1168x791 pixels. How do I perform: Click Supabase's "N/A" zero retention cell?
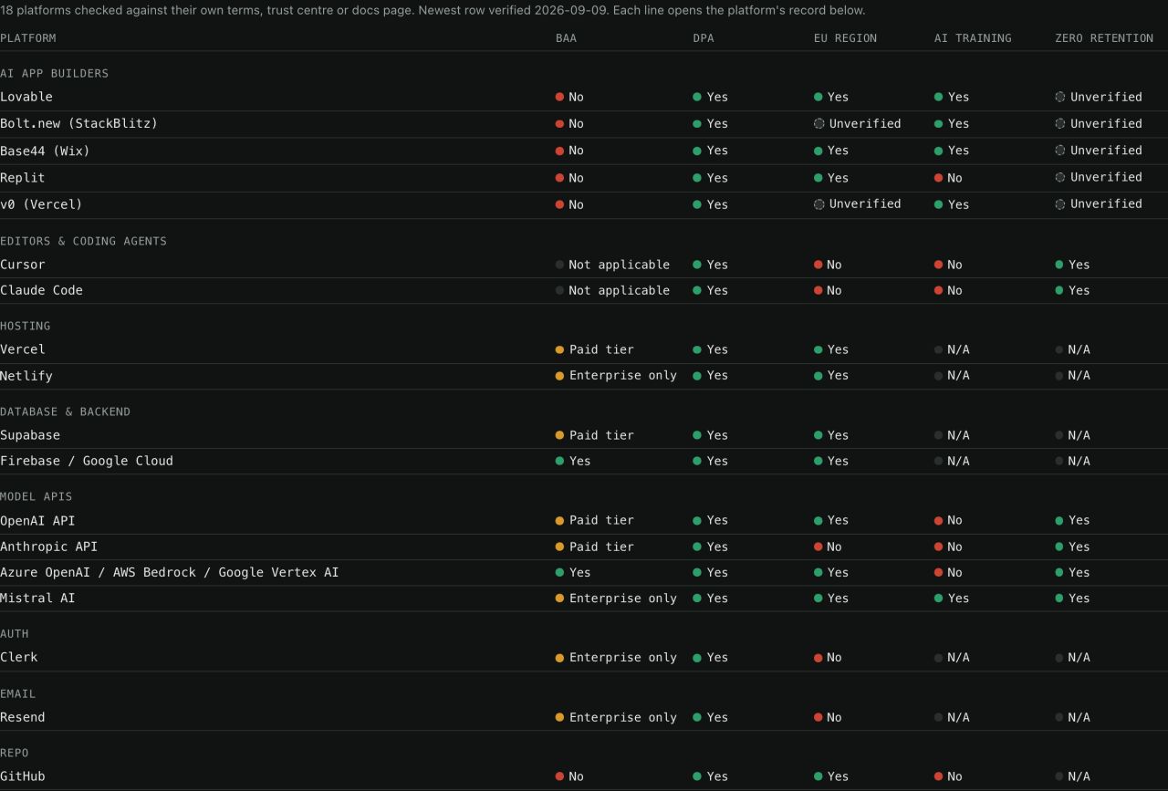[1073, 435]
